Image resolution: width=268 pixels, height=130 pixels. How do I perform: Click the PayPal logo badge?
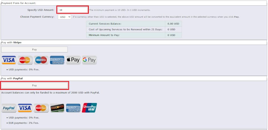point(9,108)
